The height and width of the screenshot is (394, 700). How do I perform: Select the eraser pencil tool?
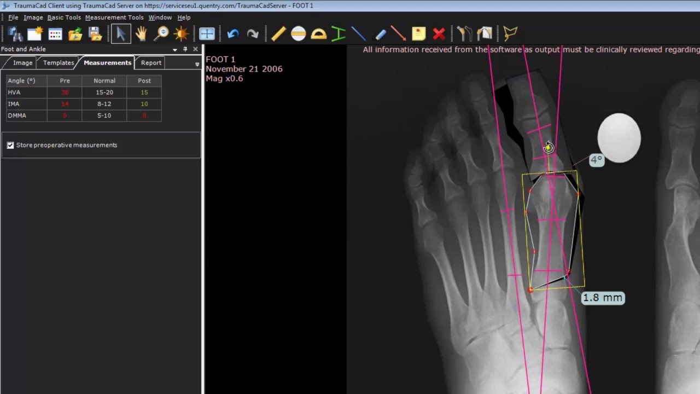point(381,34)
